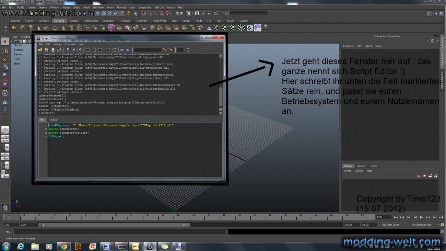Create new empty display layer icon
446x251 pixels.
point(430,176)
